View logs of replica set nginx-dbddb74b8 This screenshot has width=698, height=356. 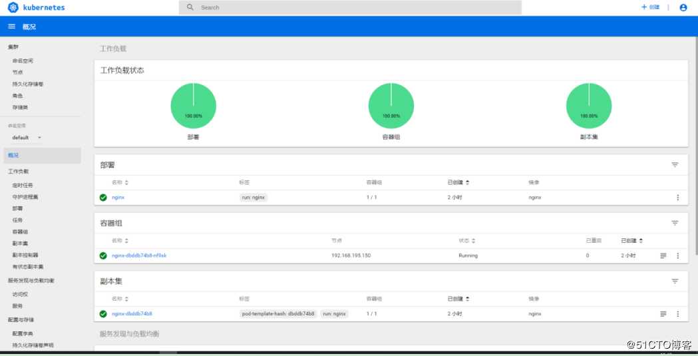(x=663, y=313)
